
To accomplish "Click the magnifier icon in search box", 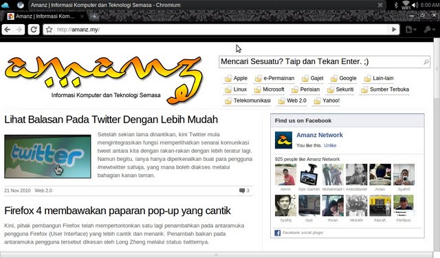I will pos(426,61).
